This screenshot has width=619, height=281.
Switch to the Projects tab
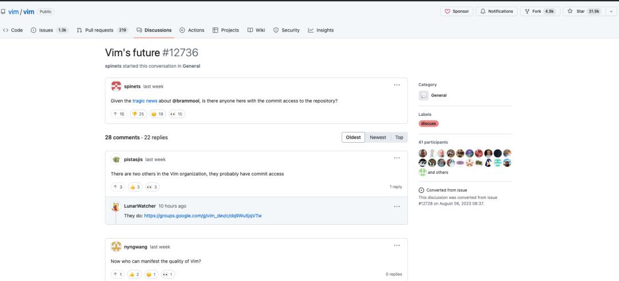click(x=226, y=30)
